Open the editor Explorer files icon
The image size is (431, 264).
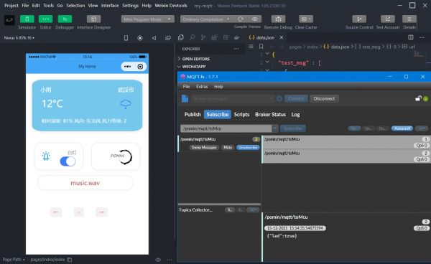[181, 37]
